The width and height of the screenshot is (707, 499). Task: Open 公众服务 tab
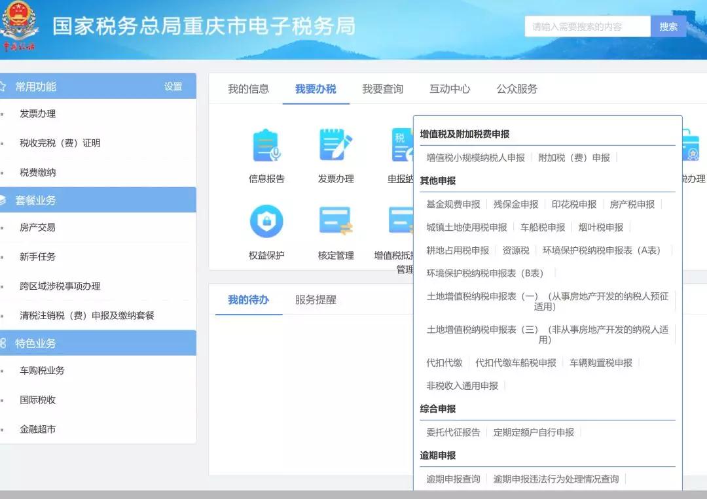pos(517,89)
